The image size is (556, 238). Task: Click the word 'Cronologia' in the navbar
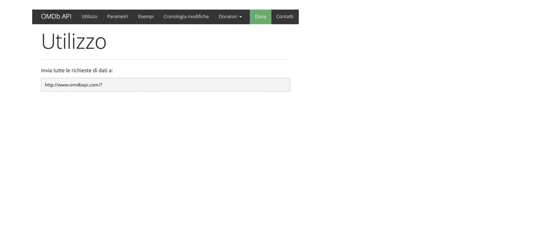click(x=174, y=17)
